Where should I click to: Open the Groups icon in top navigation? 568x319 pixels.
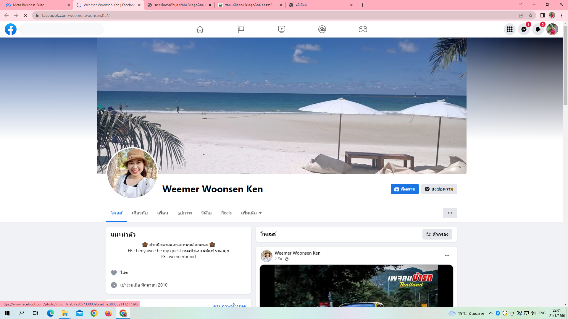pos(322,29)
